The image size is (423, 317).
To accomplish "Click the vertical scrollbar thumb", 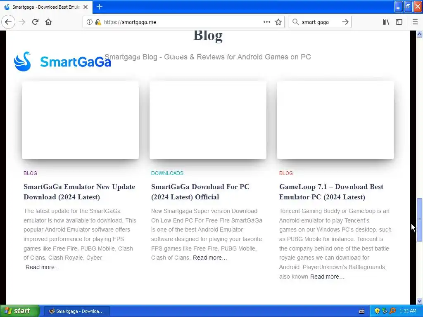I will tap(420, 220).
